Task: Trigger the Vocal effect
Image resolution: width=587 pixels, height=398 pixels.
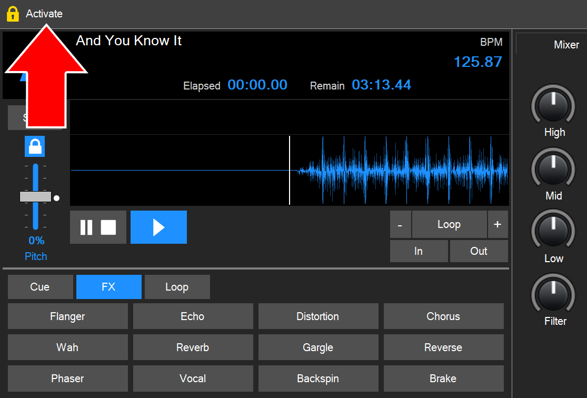Action: (x=193, y=379)
